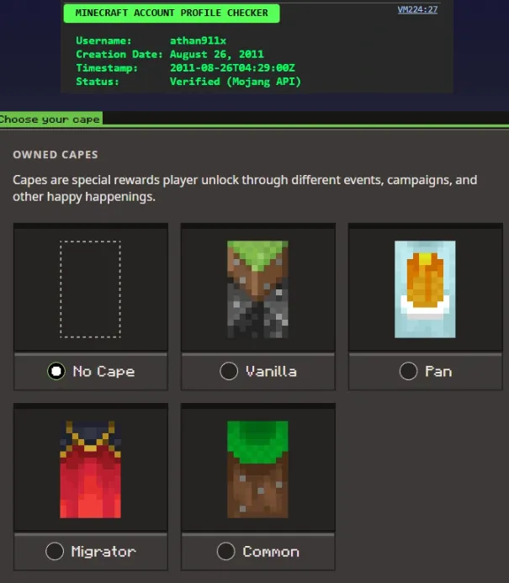Select the Pan cape radio button
509x583 pixels.
pyautogui.click(x=408, y=371)
